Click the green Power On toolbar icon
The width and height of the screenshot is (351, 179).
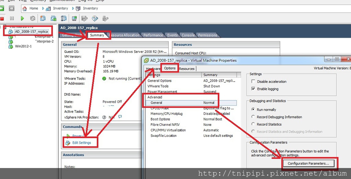pos(22,19)
